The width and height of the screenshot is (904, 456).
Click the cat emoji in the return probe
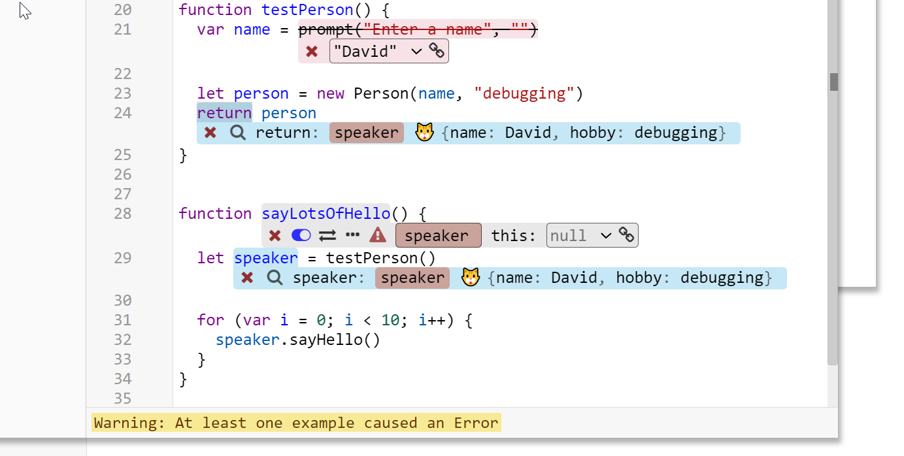(x=424, y=133)
